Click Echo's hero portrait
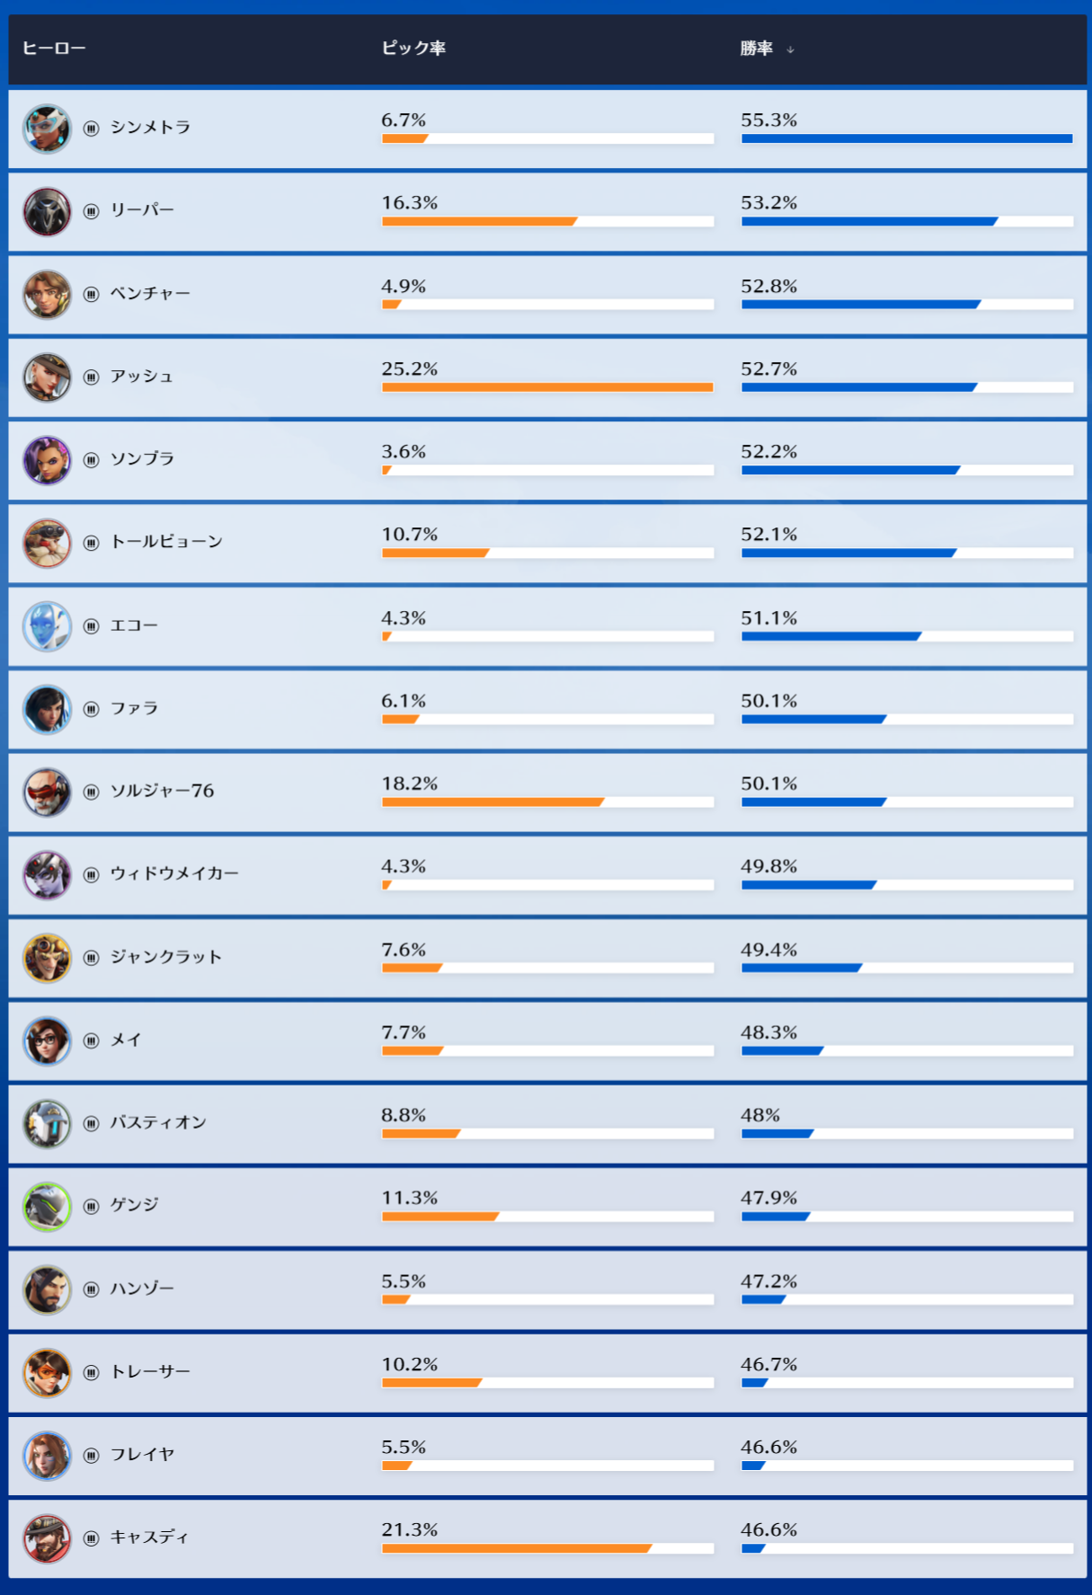 coord(47,626)
